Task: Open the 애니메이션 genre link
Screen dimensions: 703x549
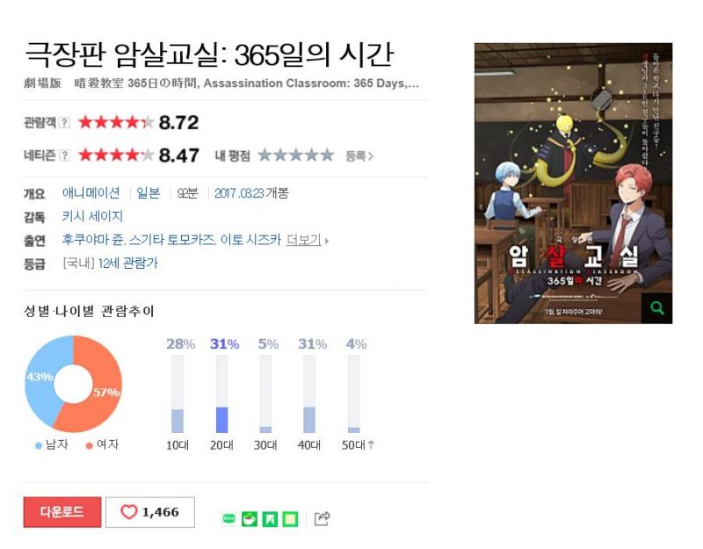Action: pyautogui.click(x=91, y=193)
